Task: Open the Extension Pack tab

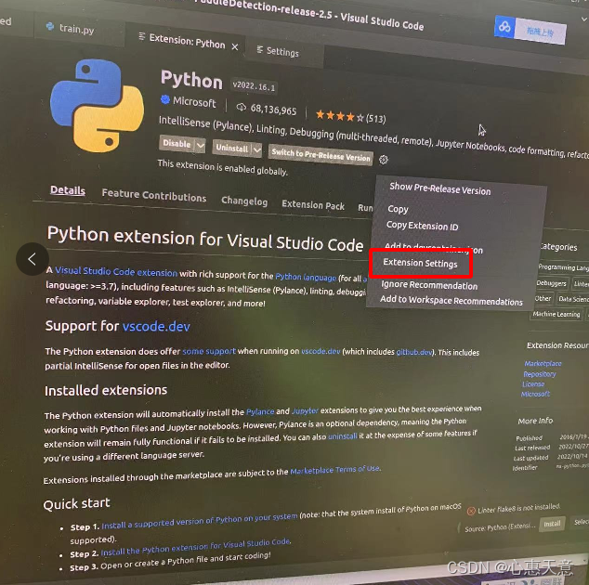Action: 313,205
